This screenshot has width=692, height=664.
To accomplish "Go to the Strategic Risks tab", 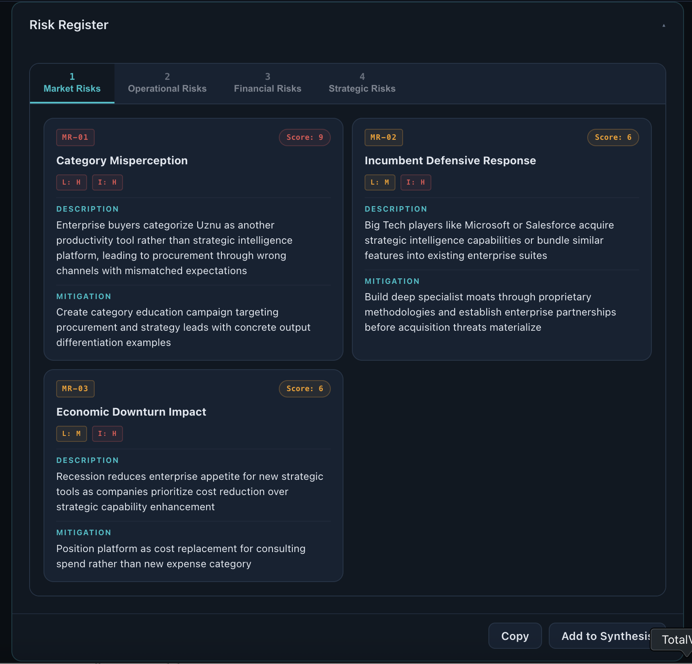I will 362,83.
